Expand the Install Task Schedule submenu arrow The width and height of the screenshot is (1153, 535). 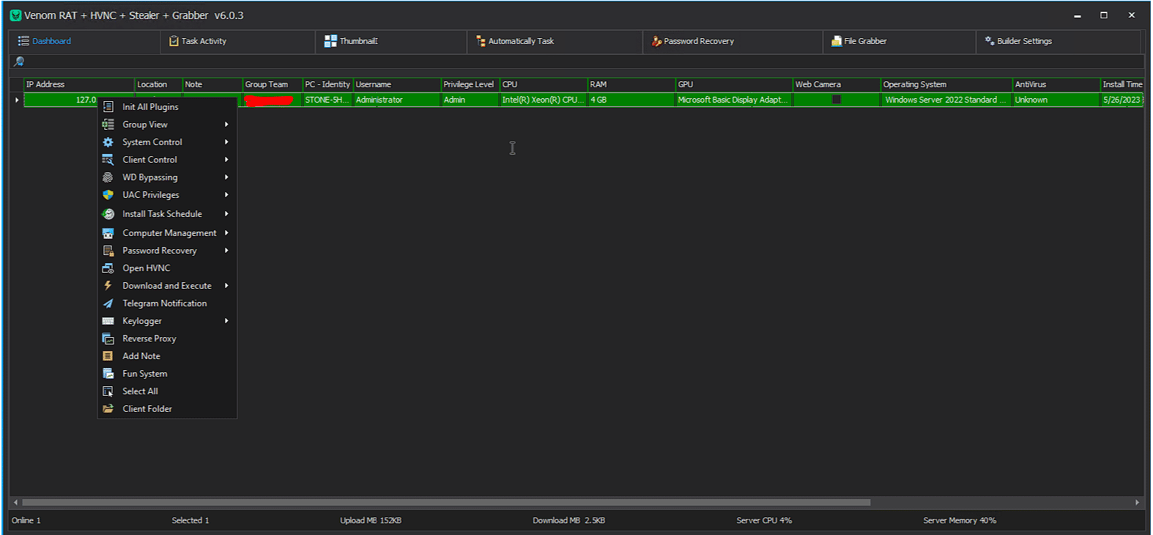point(227,214)
